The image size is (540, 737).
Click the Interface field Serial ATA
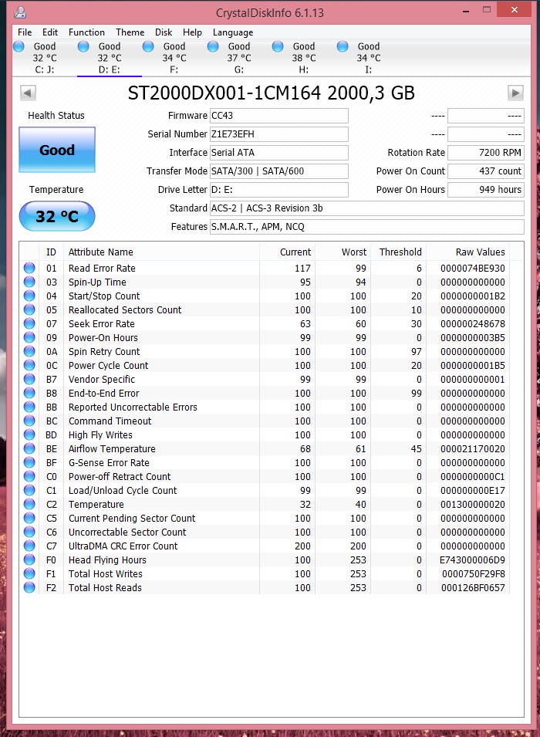pyautogui.click(x=278, y=153)
